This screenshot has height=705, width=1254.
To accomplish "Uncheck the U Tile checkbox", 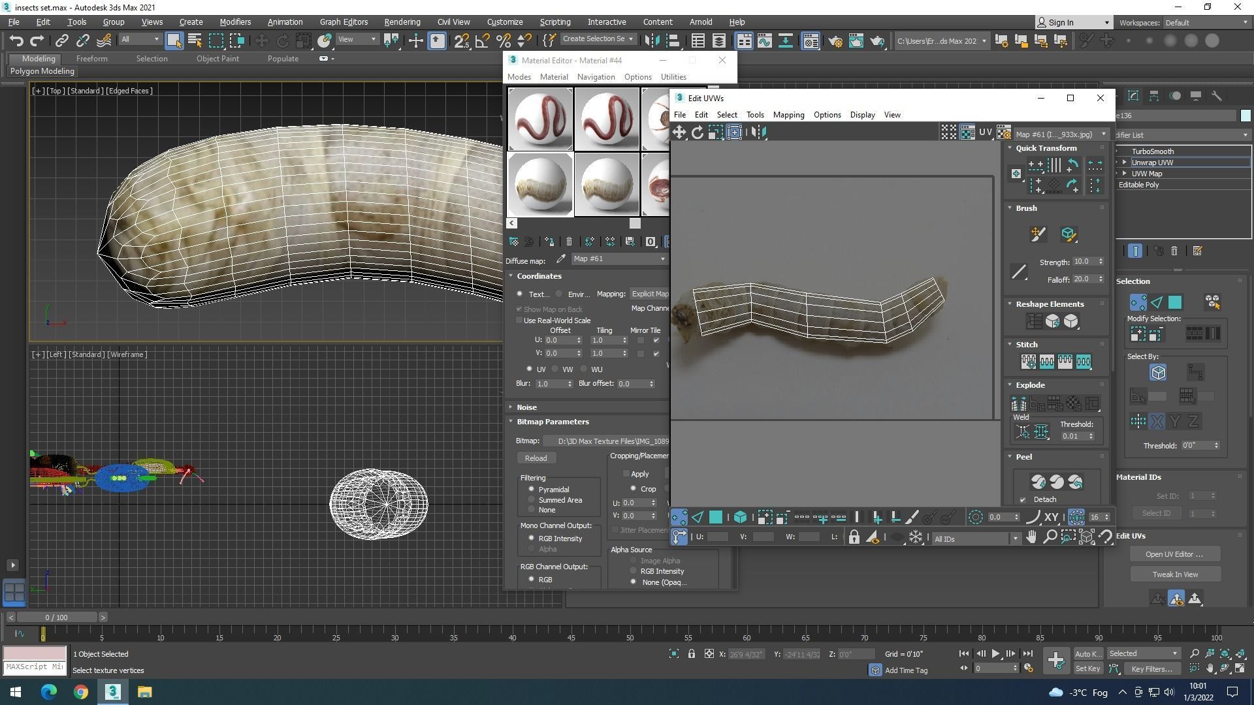I will (x=656, y=340).
